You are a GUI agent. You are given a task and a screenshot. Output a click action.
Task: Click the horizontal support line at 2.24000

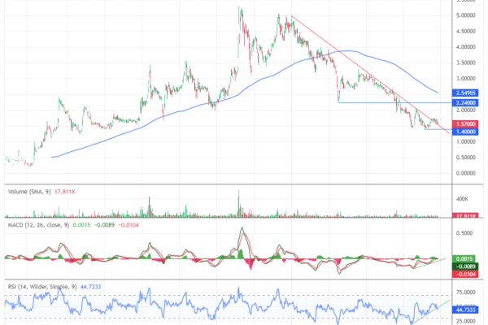390,103
